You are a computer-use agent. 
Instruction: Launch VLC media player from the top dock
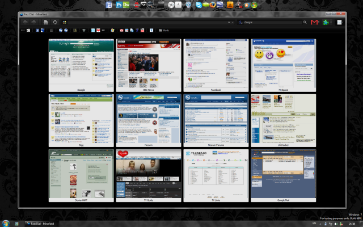pyautogui.click(x=230, y=5)
